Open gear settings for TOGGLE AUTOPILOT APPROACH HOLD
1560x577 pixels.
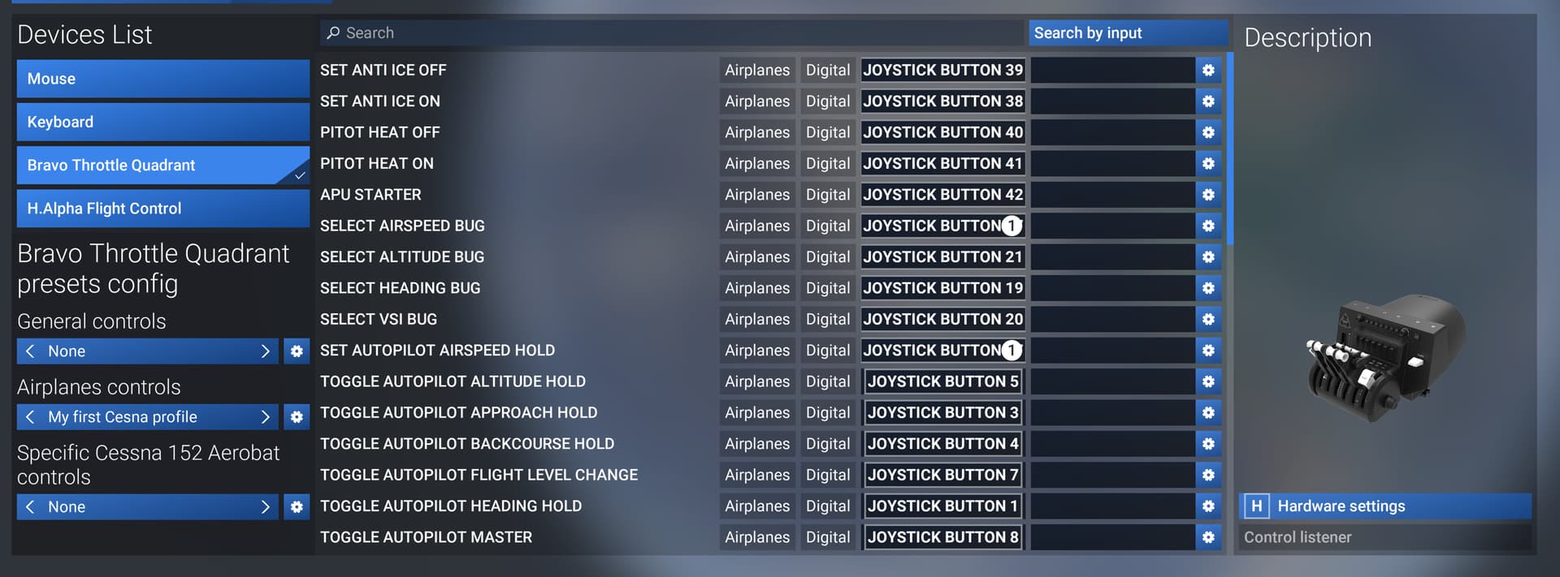[1208, 412]
